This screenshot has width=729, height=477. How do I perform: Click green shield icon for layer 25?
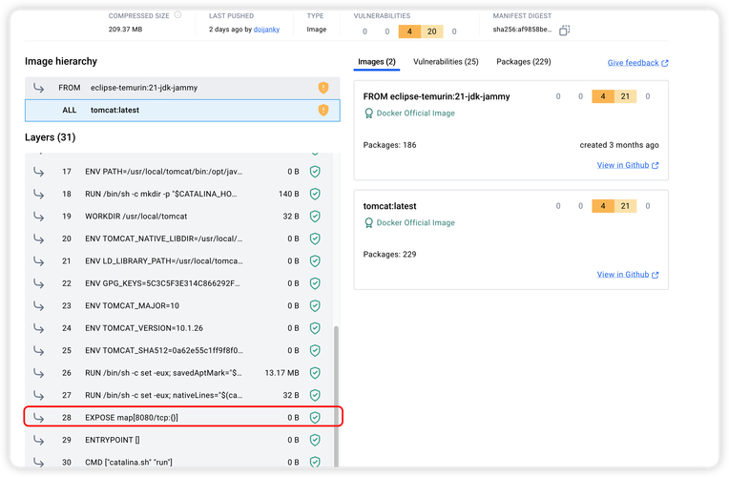pyautogui.click(x=315, y=350)
